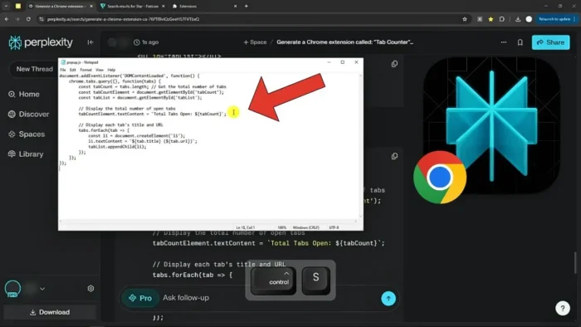This screenshot has height=327, width=581.
Task: Open Notepad View menu
Action: [x=100, y=70]
